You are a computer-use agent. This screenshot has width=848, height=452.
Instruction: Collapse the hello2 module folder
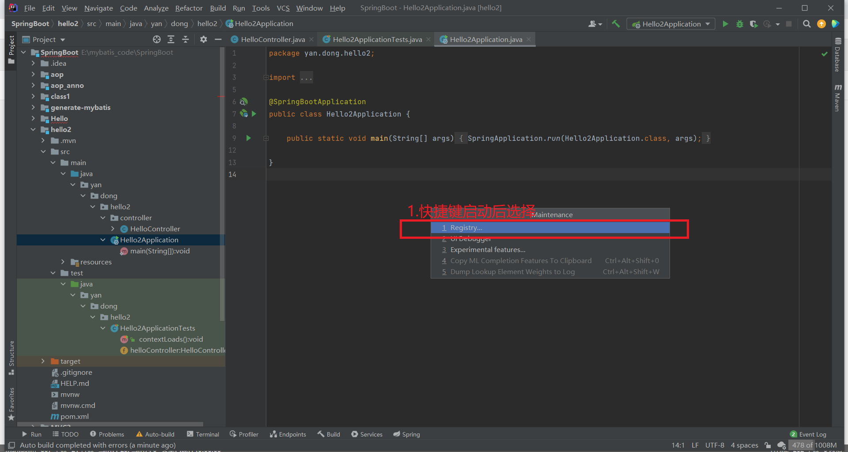[x=33, y=129]
